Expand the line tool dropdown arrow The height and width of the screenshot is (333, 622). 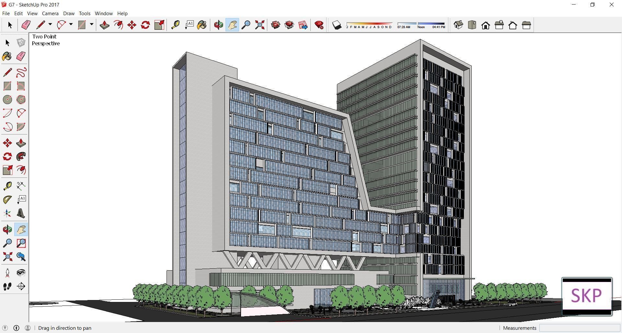[50, 25]
